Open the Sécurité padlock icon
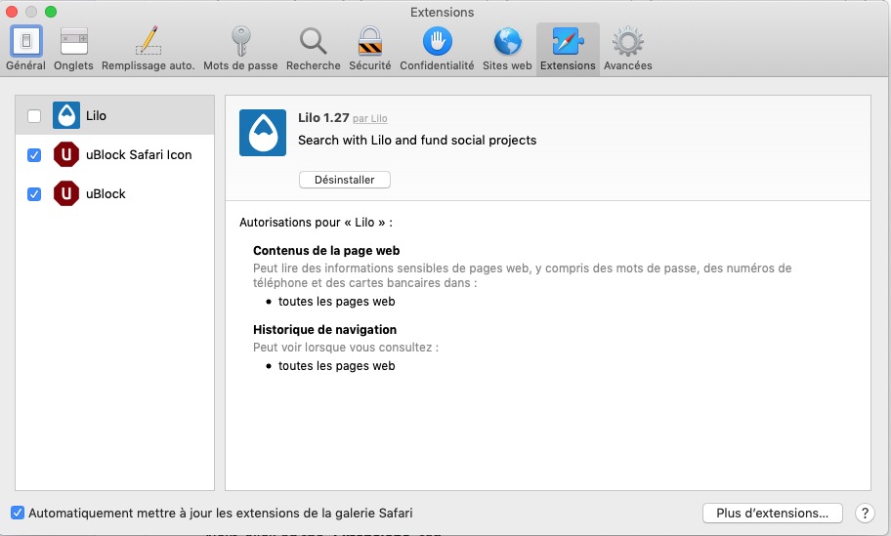Screen dimensions: 891x536 [x=370, y=48]
